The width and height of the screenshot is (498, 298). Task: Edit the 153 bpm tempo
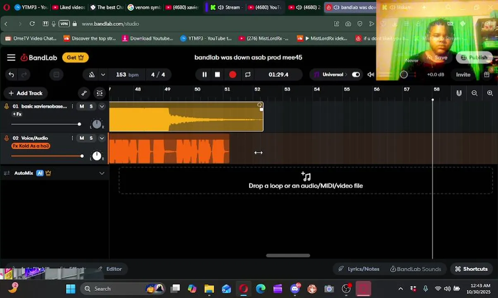point(127,74)
